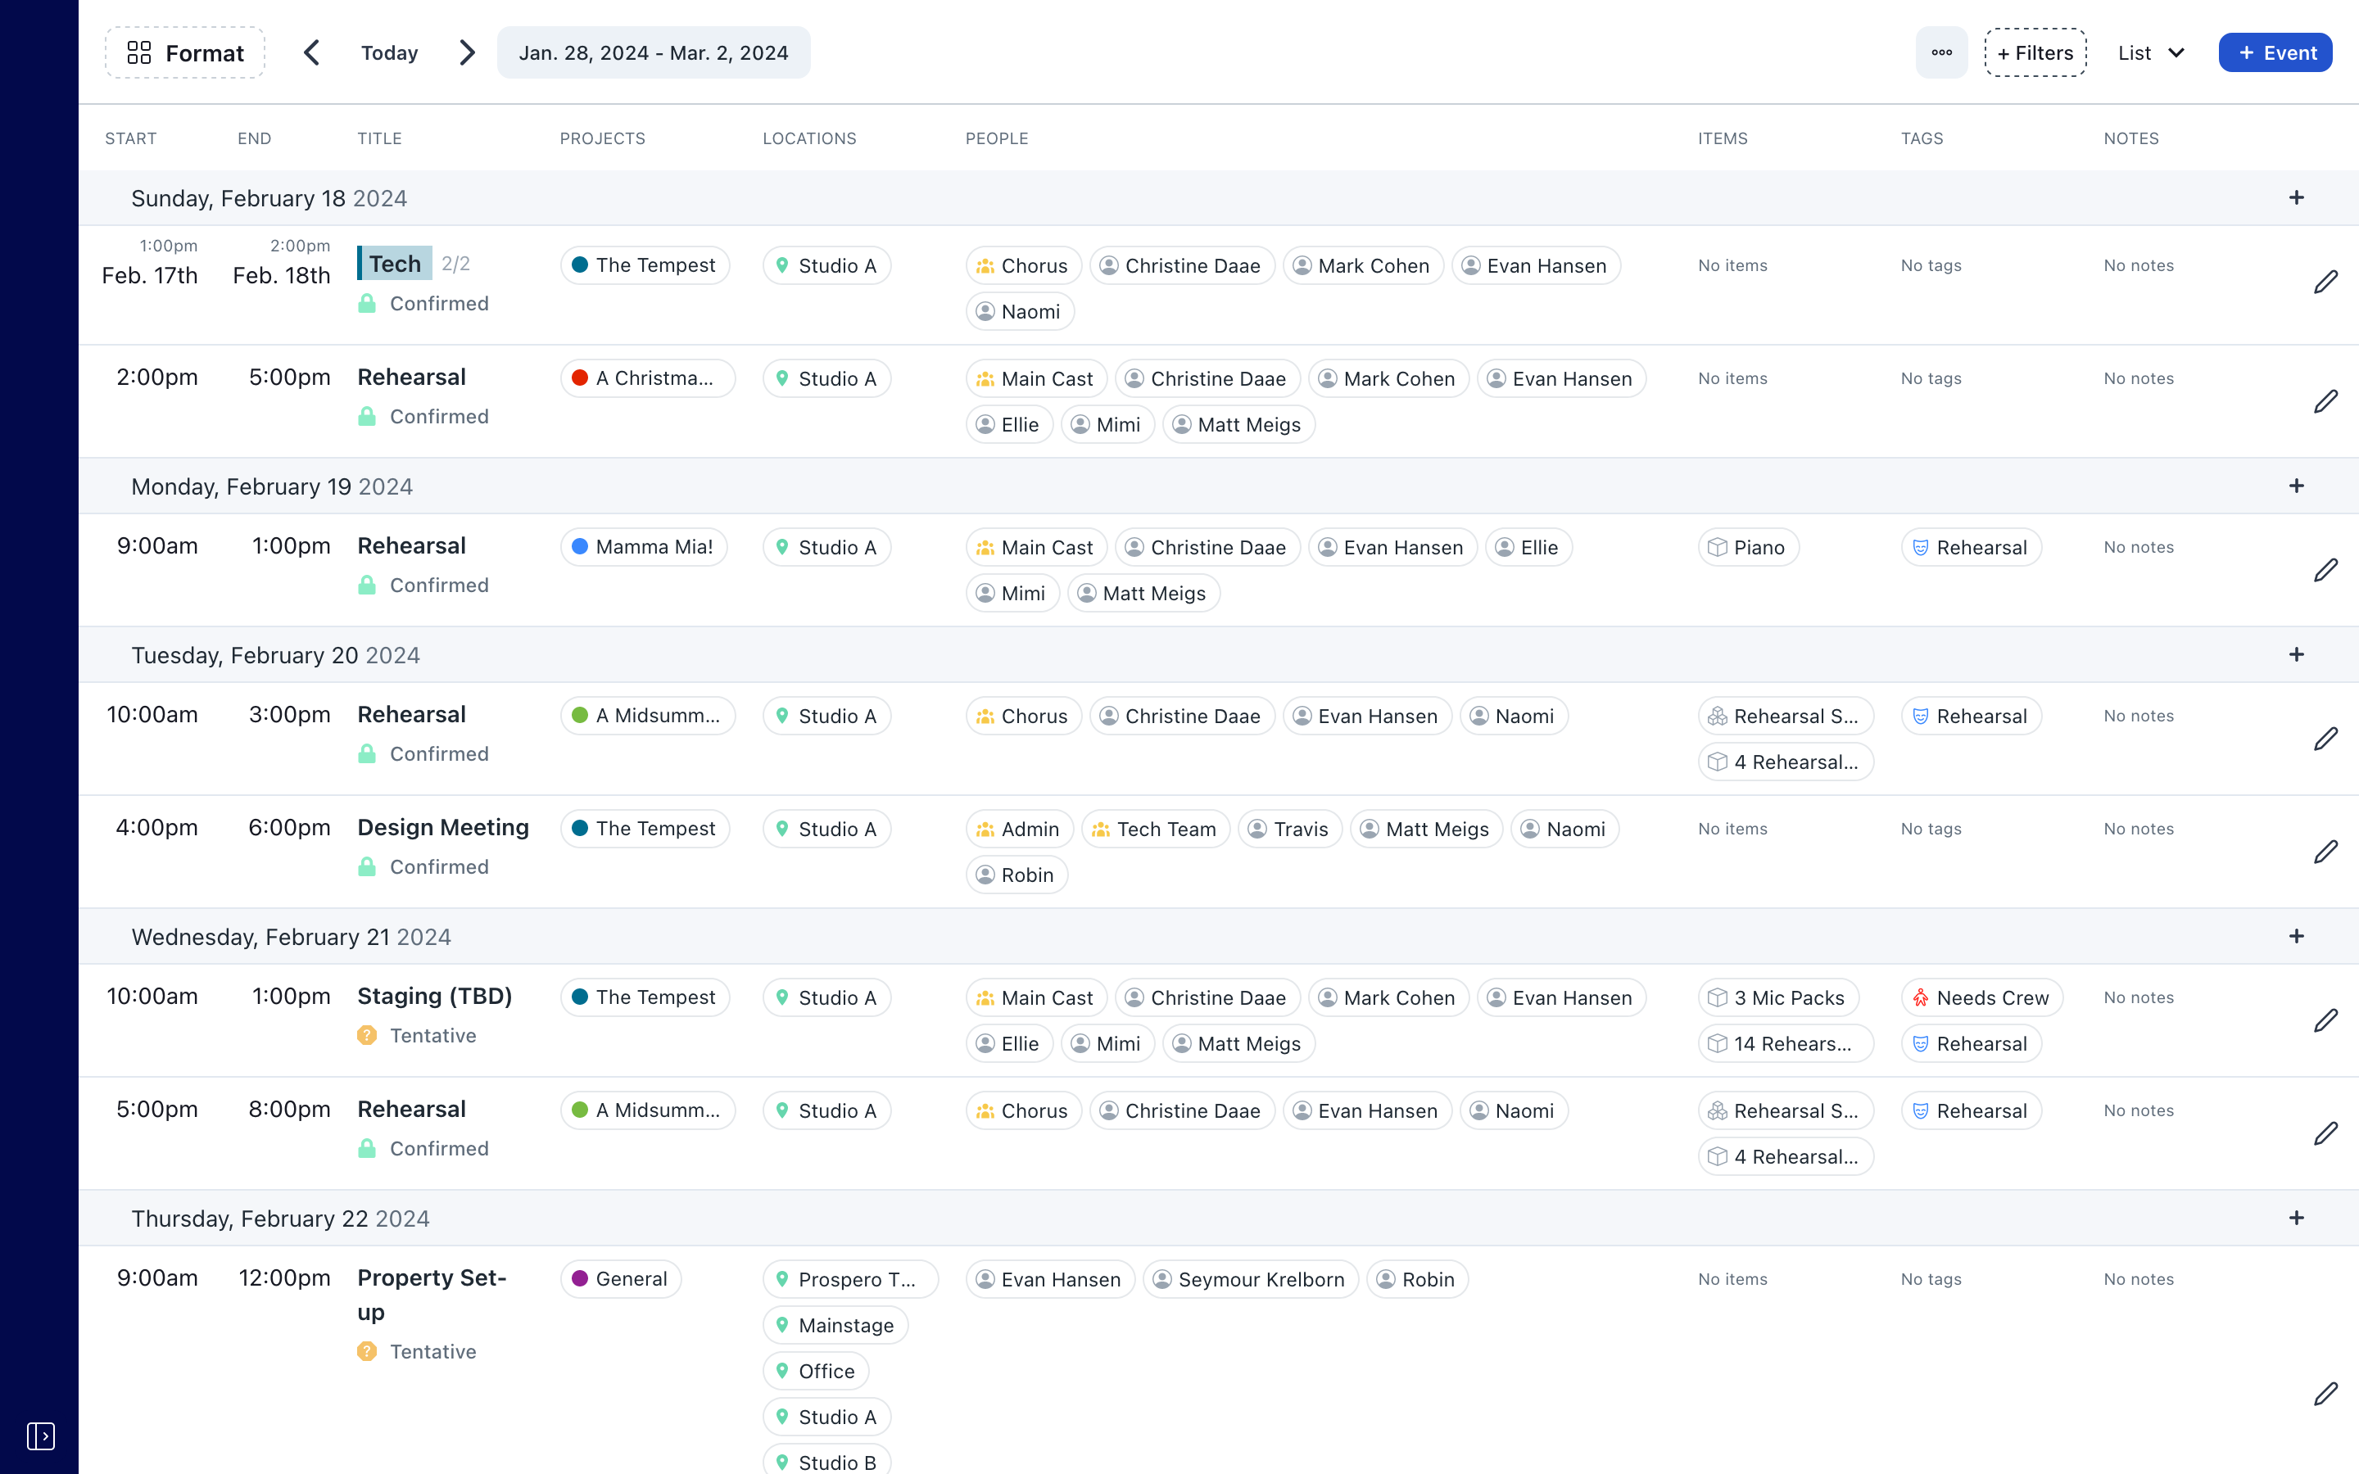Click the red A Christmas project dot

click(580, 378)
